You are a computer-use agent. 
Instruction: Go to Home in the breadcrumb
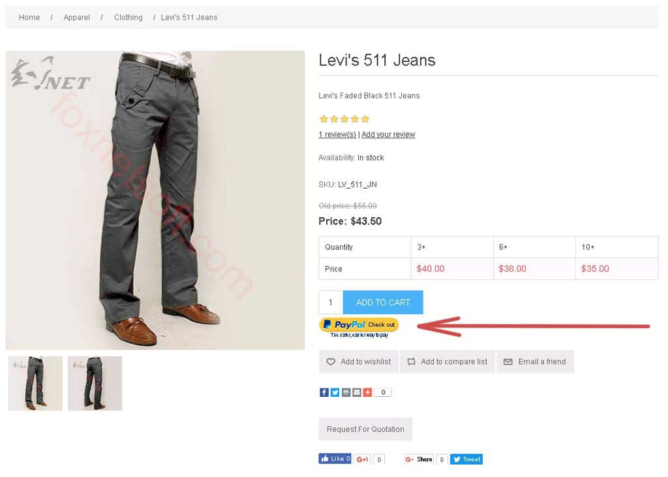pos(29,17)
